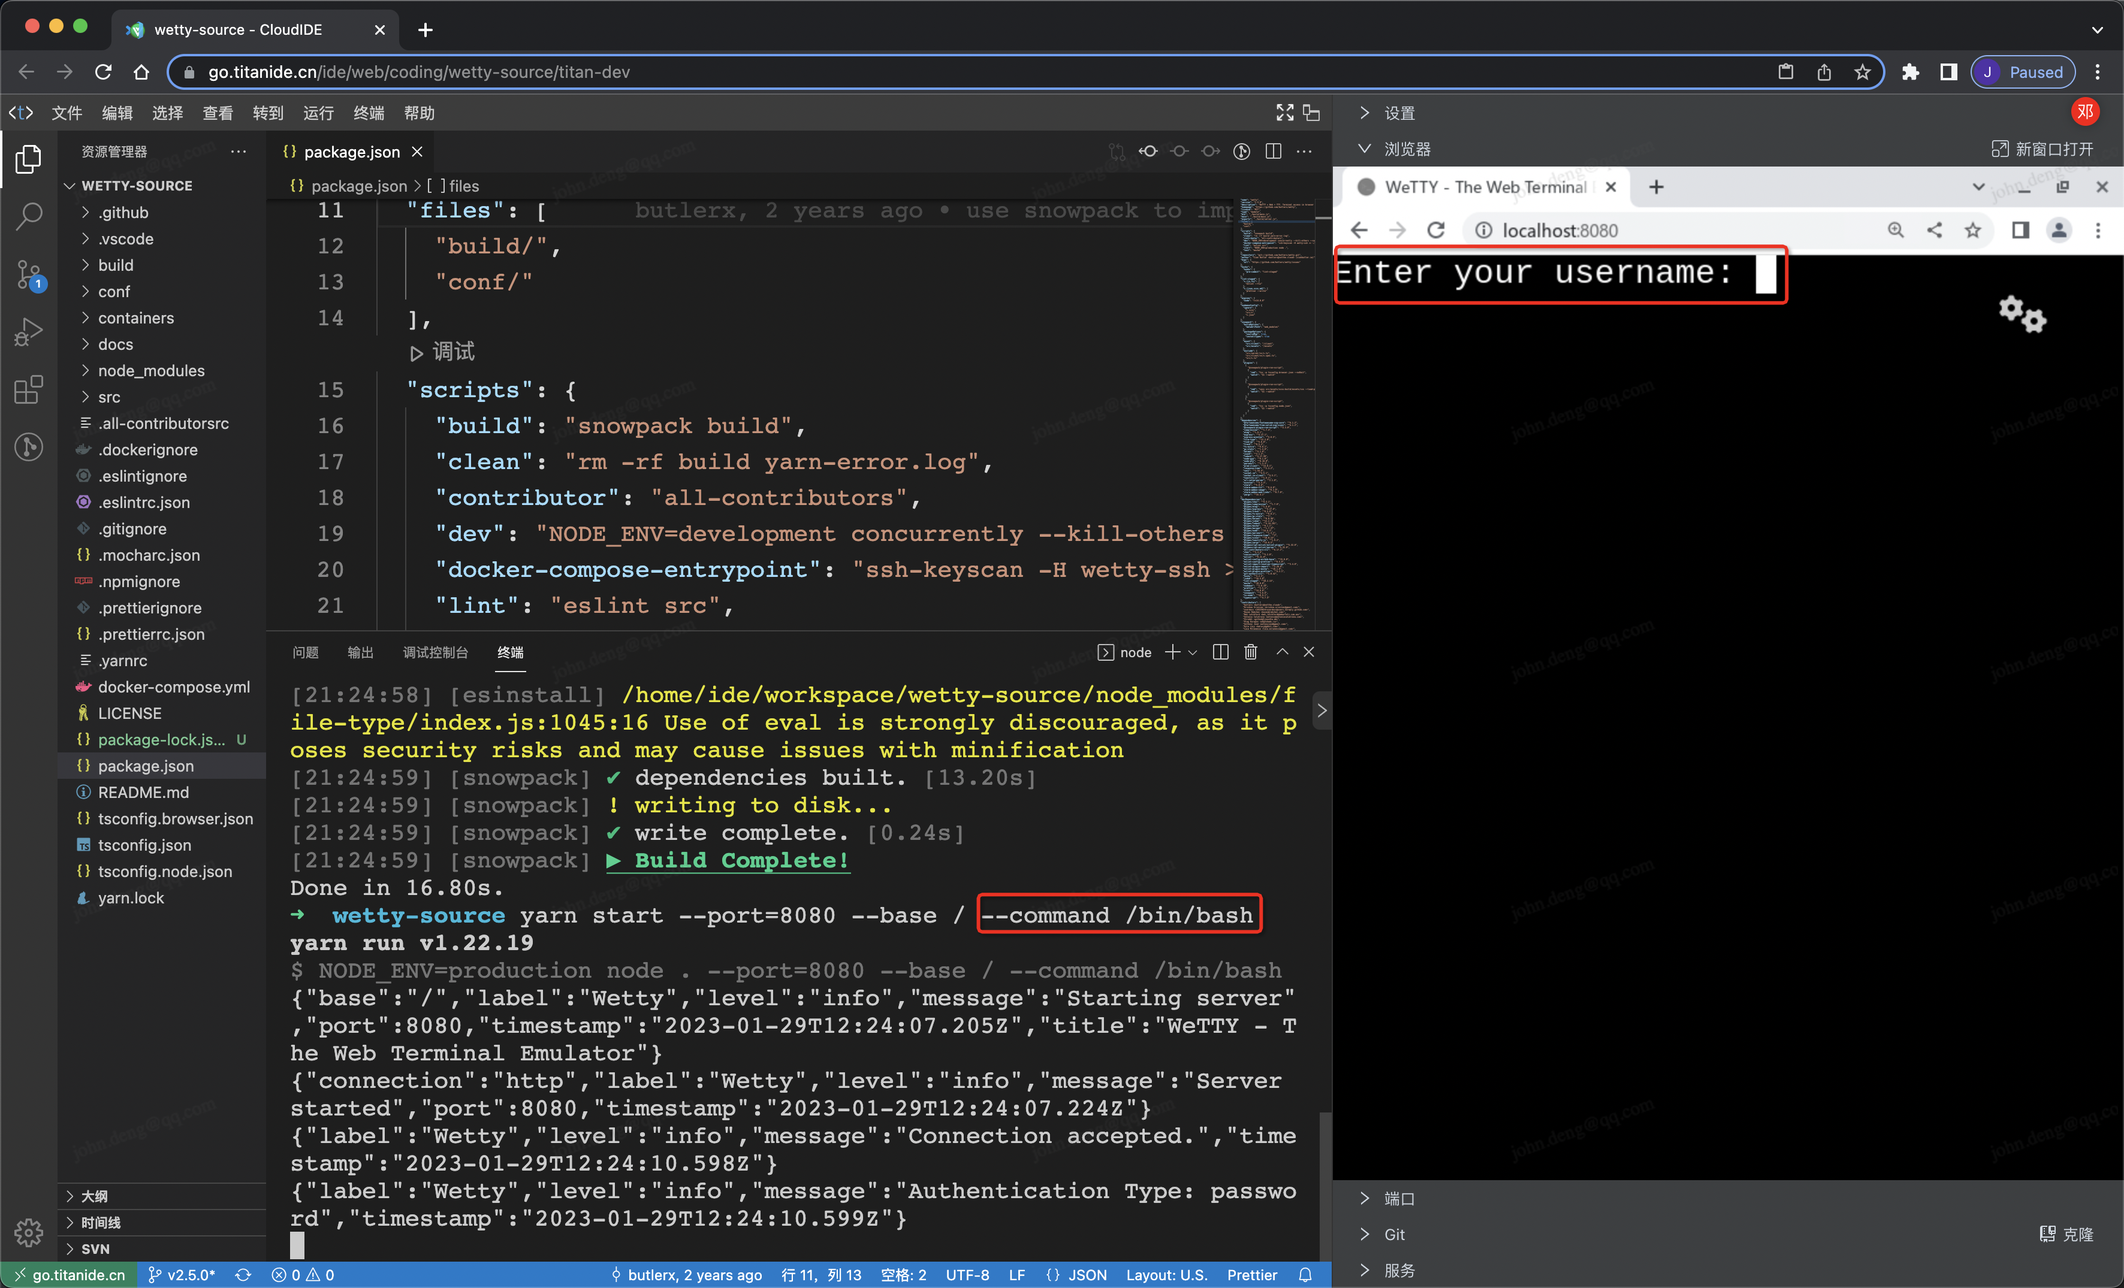Collapse the 浏览器 section

click(x=1407, y=149)
